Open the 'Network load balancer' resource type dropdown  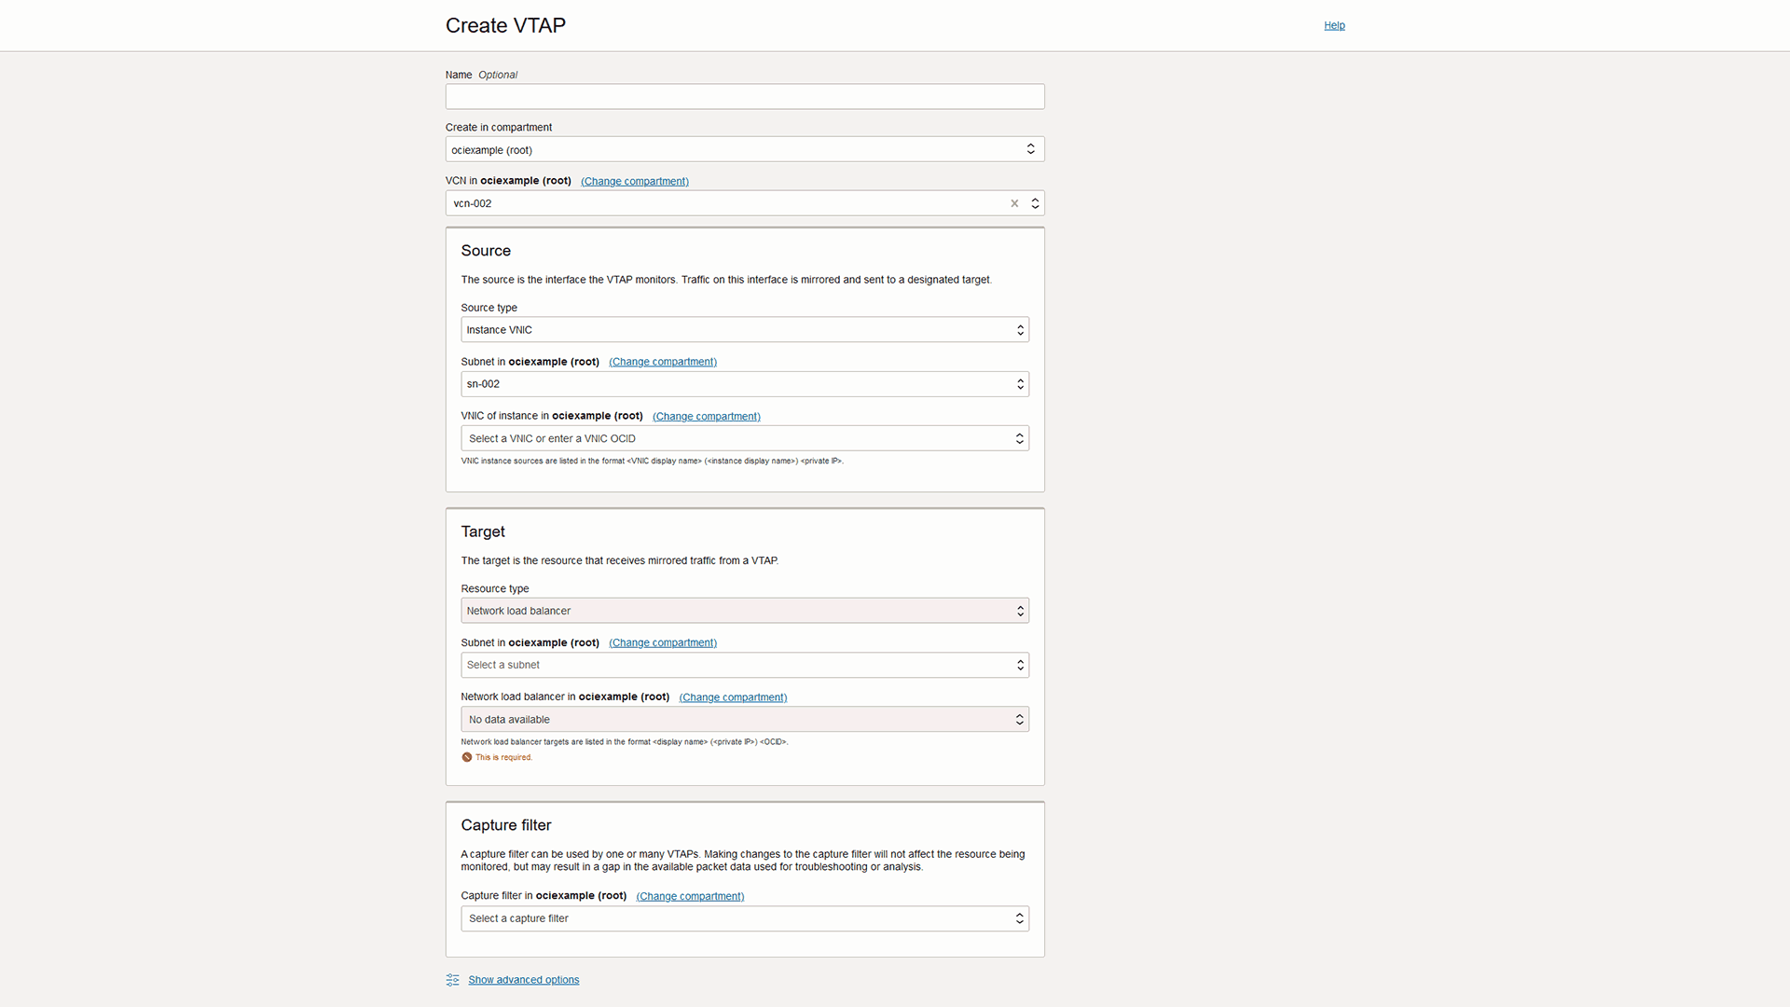[x=744, y=610]
